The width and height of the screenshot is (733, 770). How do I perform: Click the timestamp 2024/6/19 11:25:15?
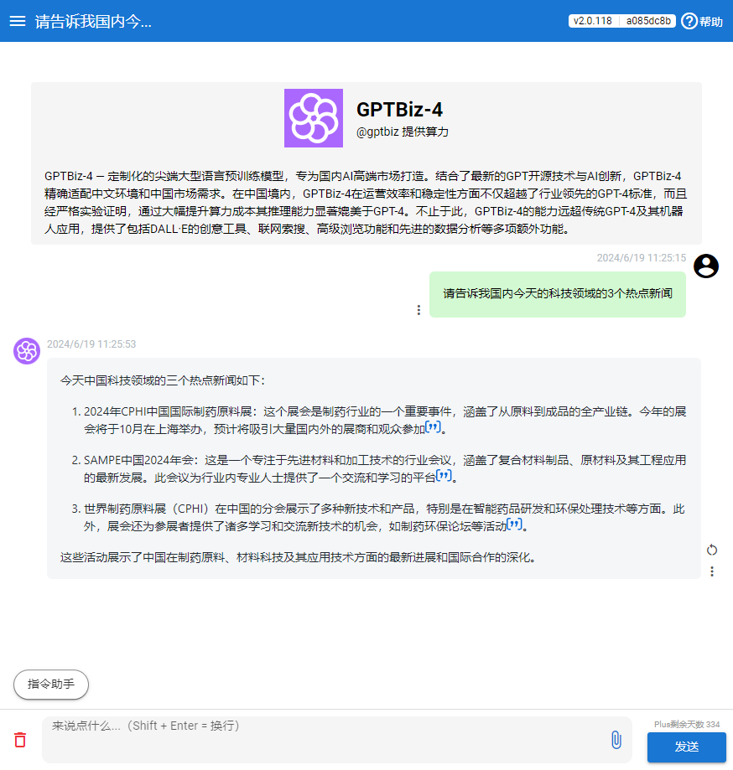[642, 258]
